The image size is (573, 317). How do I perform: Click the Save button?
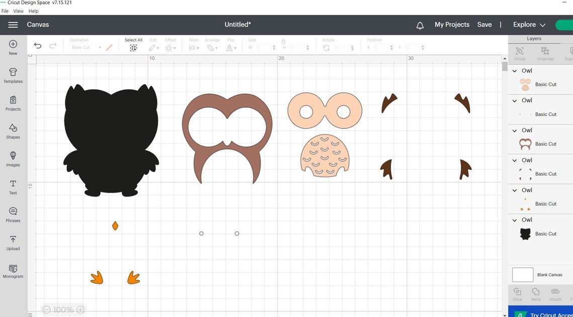pyautogui.click(x=484, y=25)
